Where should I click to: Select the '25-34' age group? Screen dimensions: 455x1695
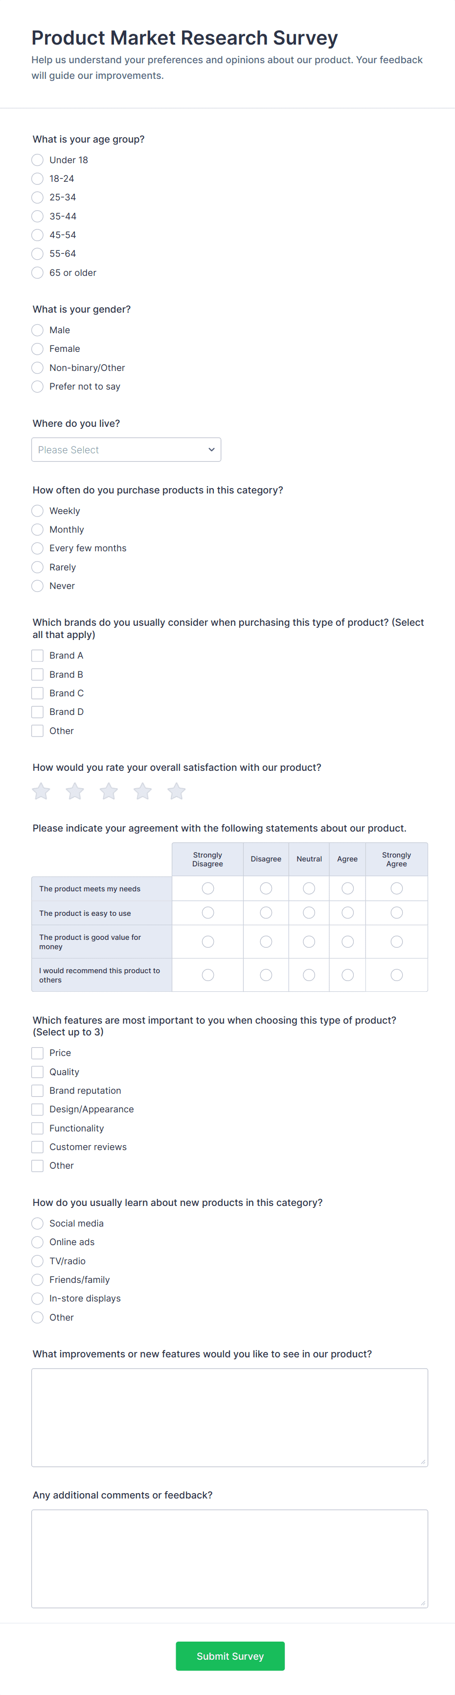point(37,197)
